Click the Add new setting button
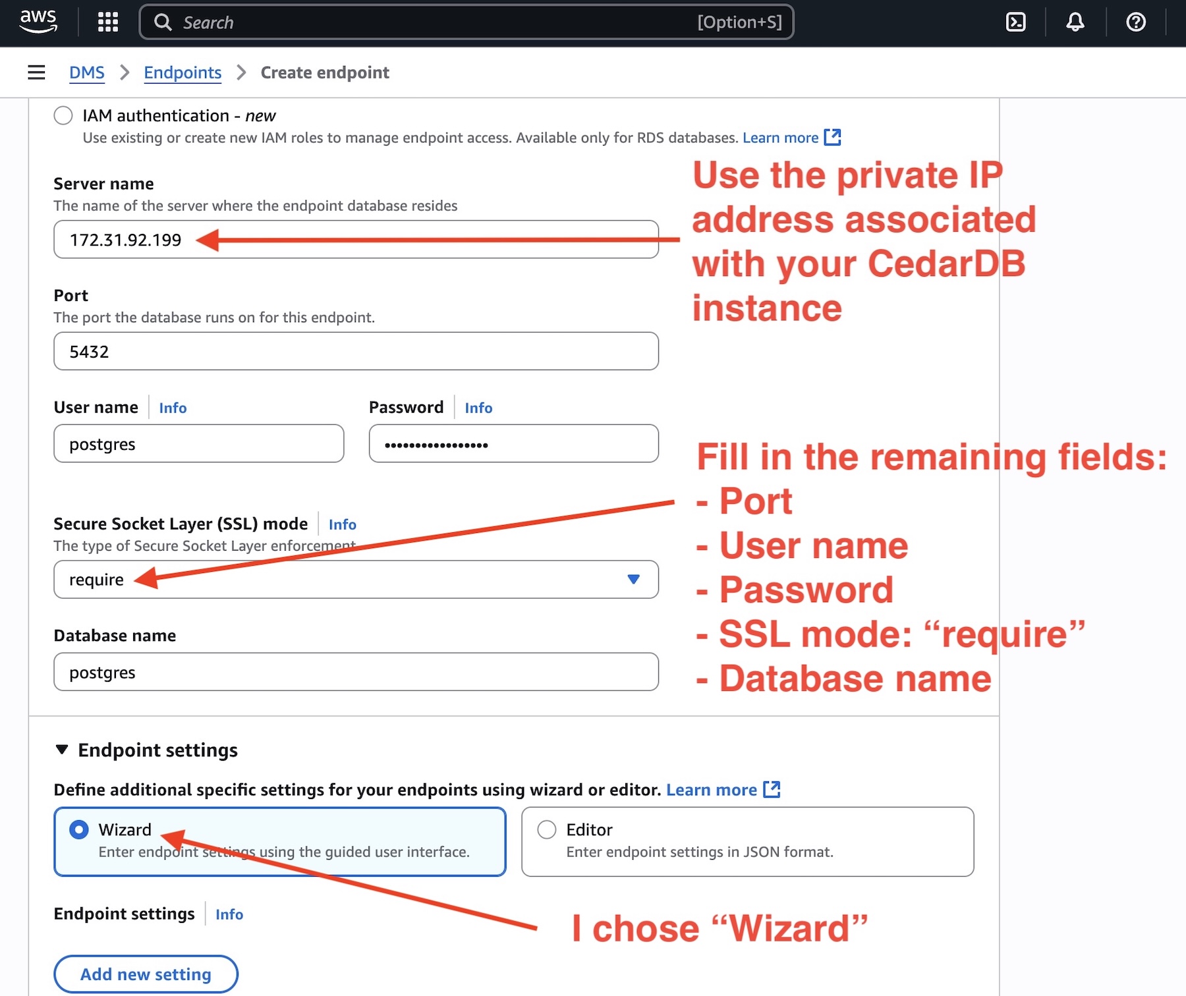Image resolution: width=1186 pixels, height=996 pixels. pos(146,974)
